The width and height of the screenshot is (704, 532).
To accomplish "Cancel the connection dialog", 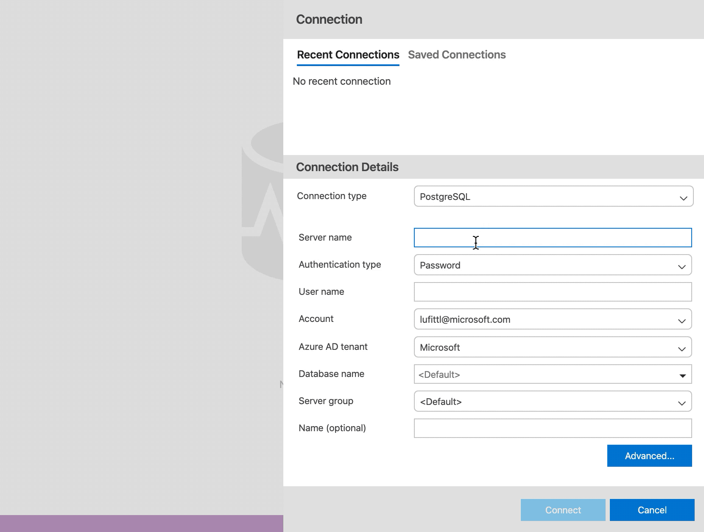I will 652,510.
